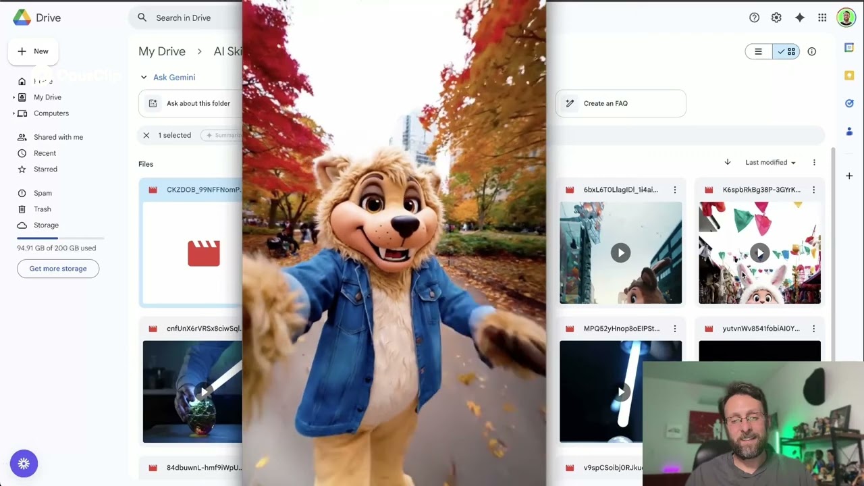
Task: Click file name 84dbuwnL-hmf9iWpU
Action: tap(204, 468)
